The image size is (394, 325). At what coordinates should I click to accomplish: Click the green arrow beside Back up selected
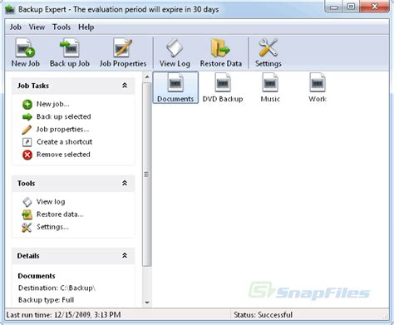click(27, 117)
